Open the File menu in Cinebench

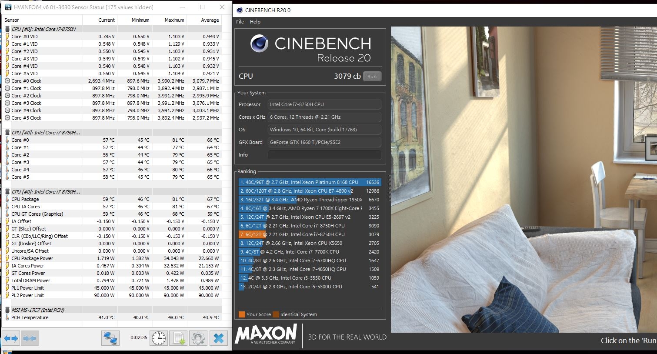[240, 22]
